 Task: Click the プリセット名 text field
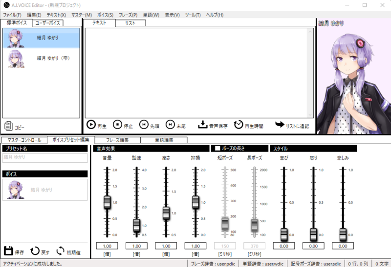[45, 157]
